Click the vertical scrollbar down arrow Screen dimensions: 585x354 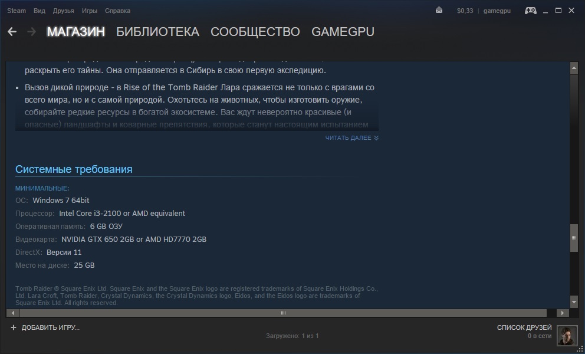pos(574,301)
